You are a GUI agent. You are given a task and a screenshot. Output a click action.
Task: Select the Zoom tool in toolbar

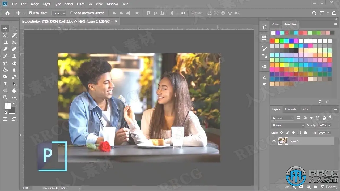[5, 97]
